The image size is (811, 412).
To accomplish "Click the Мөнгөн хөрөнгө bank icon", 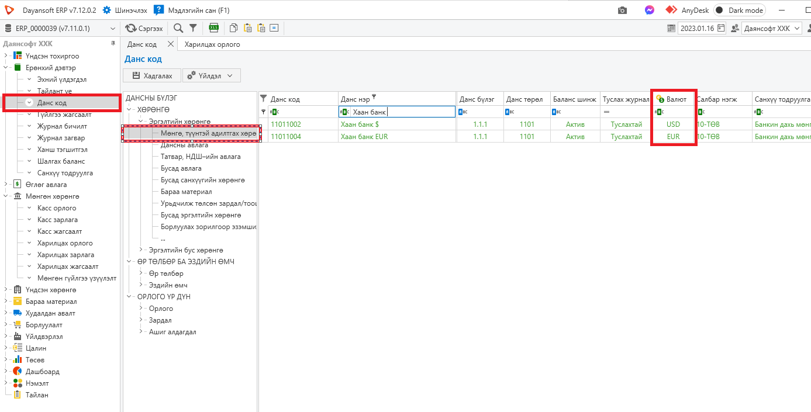I will click(x=17, y=196).
